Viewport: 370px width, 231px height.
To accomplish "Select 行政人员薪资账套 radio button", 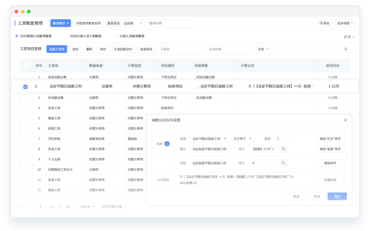I will 116,36.
